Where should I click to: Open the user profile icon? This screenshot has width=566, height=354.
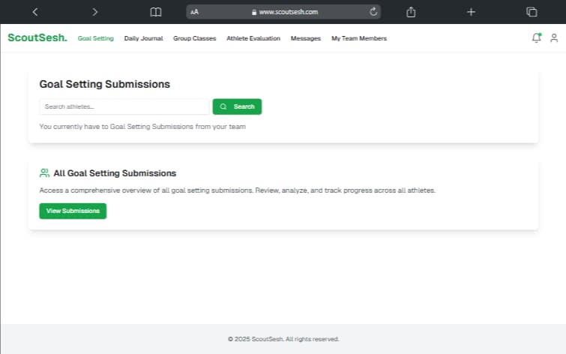click(x=554, y=38)
